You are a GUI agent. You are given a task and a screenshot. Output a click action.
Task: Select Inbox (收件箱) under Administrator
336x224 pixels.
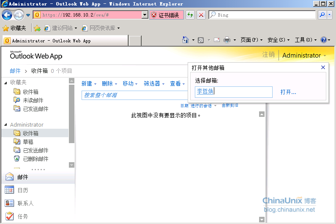[35, 133]
